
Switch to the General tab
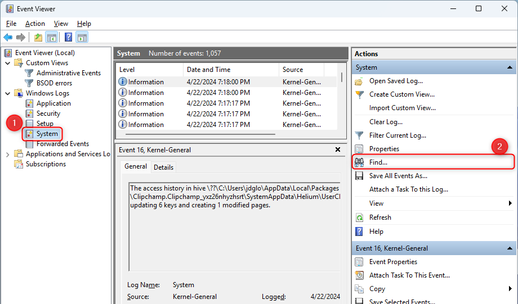[x=136, y=166]
